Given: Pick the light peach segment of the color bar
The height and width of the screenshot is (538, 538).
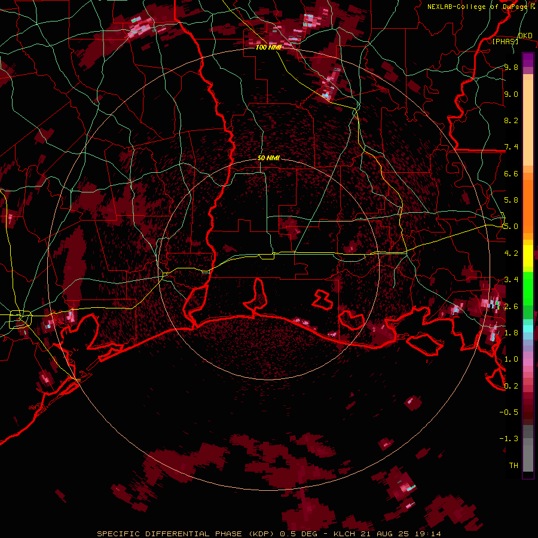Looking at the screenshot, I should coord(528,123).
